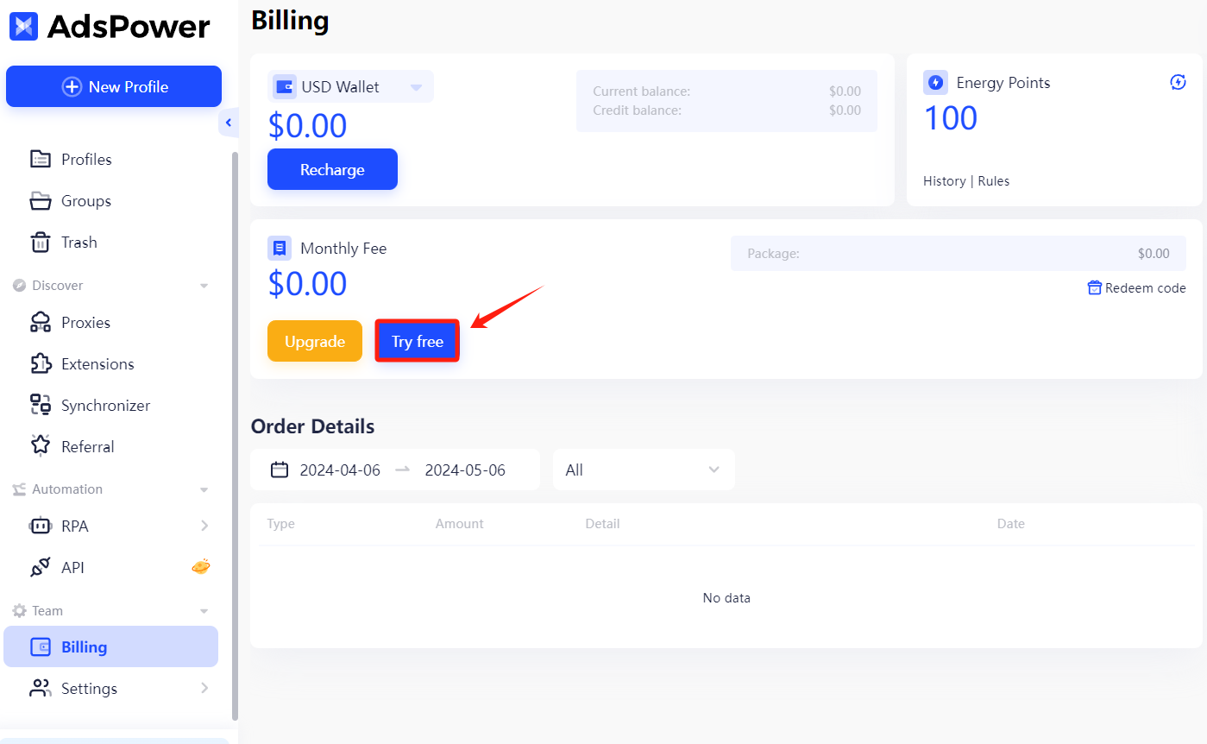Open the Extensions puzzle icon
Image resolution: width=1207 pixels, height=744 pixels.
tap(40, 363)
